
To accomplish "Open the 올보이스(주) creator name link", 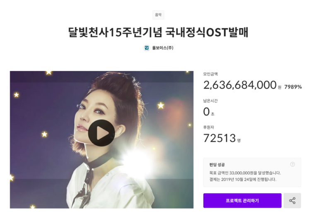I will 163,48.
